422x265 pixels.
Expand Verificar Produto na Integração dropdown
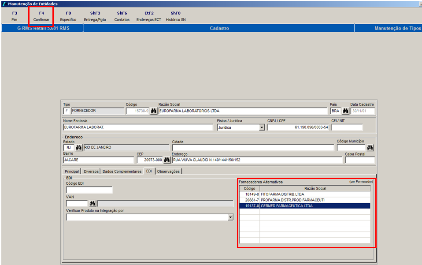click(230, 217)
